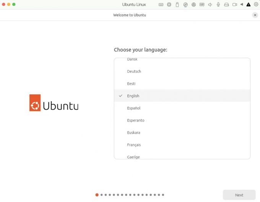
Task: Click the video camera icon in toolbar
Action: (235, 5)
